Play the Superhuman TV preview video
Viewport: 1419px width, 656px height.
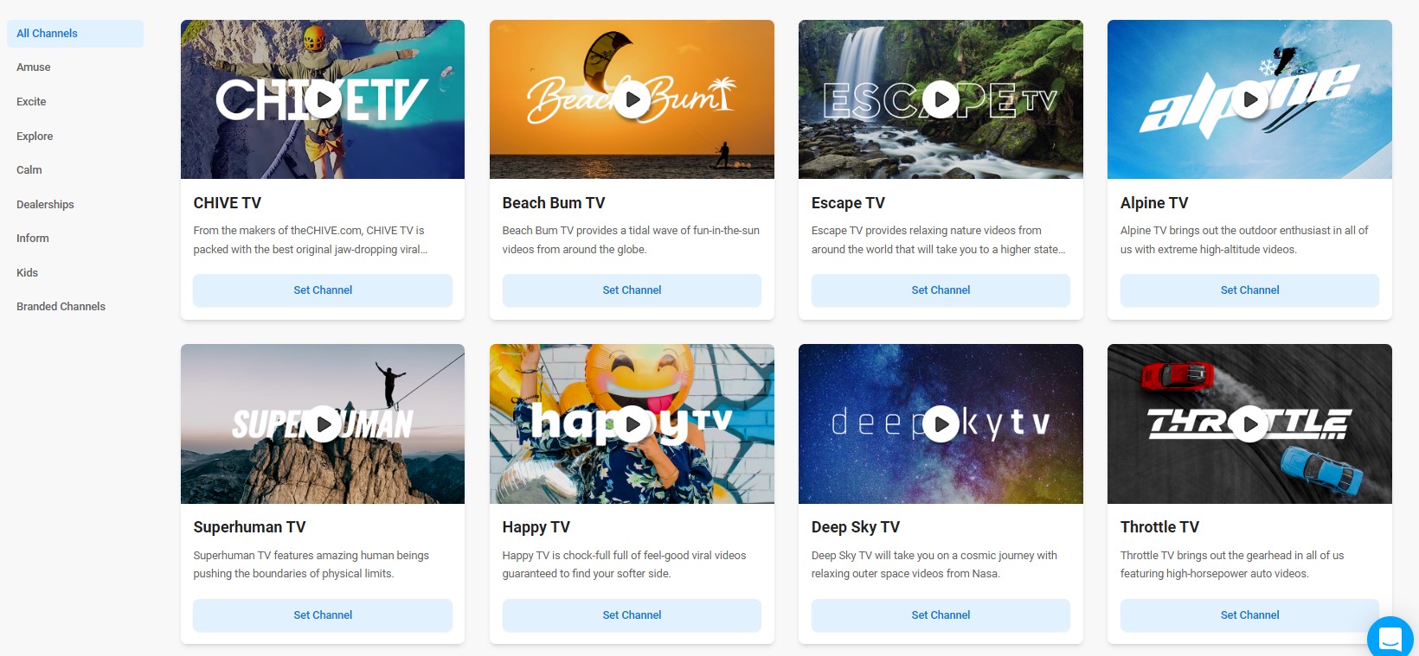[324, 424]
